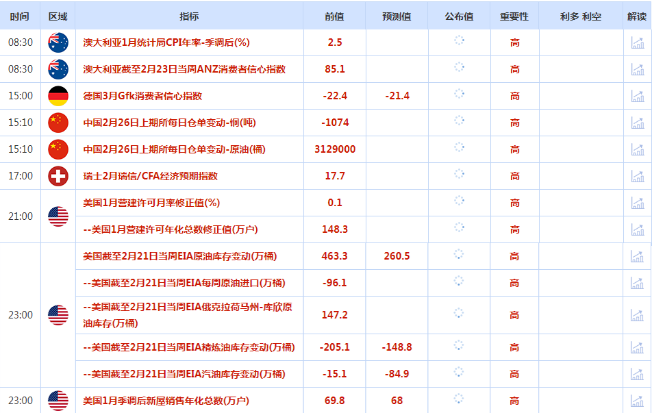Viewport: 652px width, 413px height.
Task: Select previous value 85.1
Action: [x=335, y=69]
